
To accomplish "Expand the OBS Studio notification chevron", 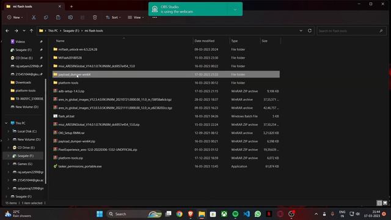I will 235,10.
